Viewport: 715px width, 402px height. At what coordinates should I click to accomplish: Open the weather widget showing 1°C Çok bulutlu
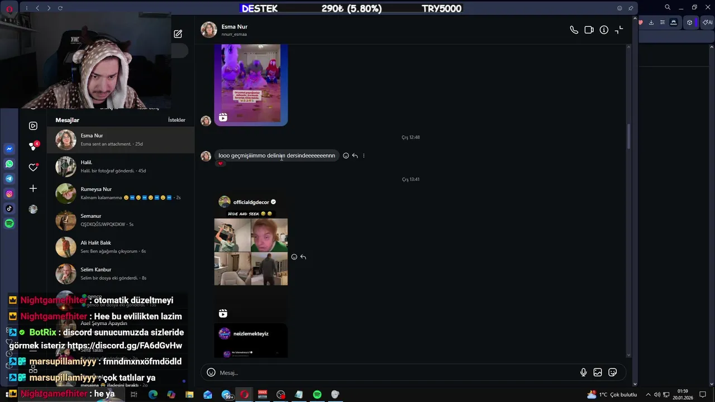click(612, 395)
